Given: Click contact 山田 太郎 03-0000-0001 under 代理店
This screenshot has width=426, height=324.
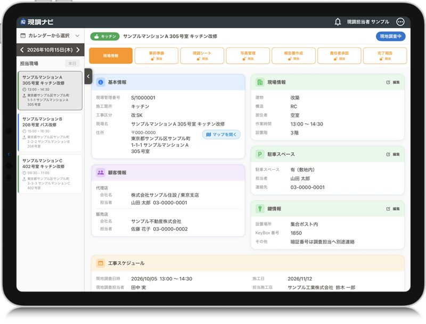Looking at the screenshot, I should click(x=159, y=203).
